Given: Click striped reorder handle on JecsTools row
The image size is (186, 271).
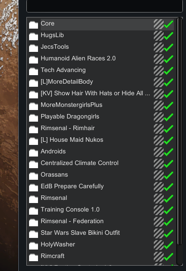Looking at the screenshot, I should click(x=159, y=47).
